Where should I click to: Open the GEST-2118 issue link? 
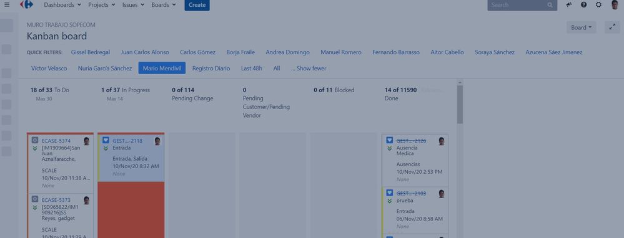pos(127,141)
